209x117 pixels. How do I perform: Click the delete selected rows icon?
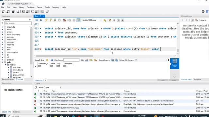coord(95,60)
